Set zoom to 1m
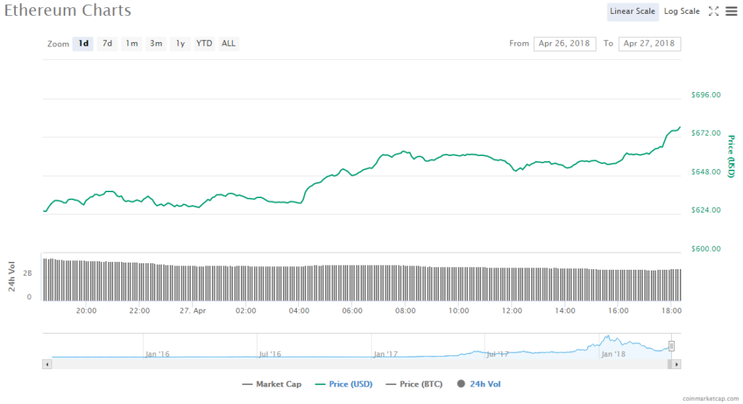This screenshot has width=743, height=404. 131,44
